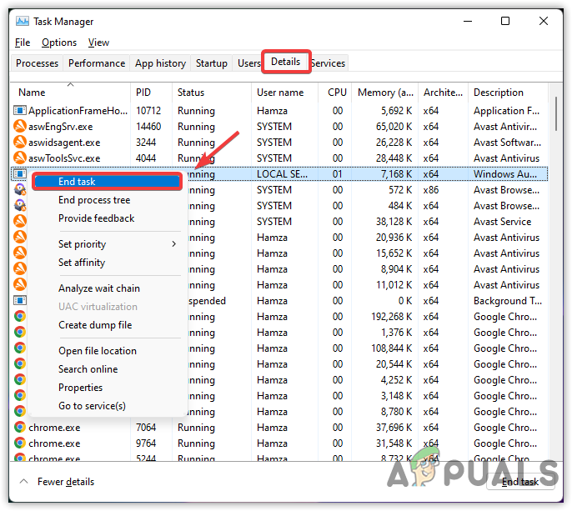Click the aswEngSrv.exe Avast icon

point(20,126)
